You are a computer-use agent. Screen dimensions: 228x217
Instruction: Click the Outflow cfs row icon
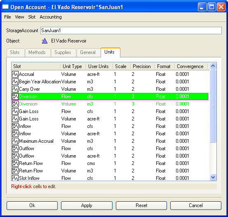tap(15, 149)
